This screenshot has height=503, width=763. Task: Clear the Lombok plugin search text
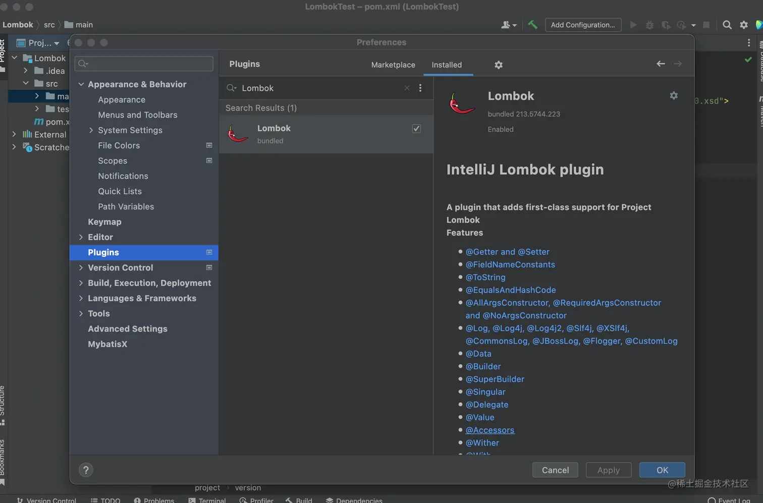407,88
